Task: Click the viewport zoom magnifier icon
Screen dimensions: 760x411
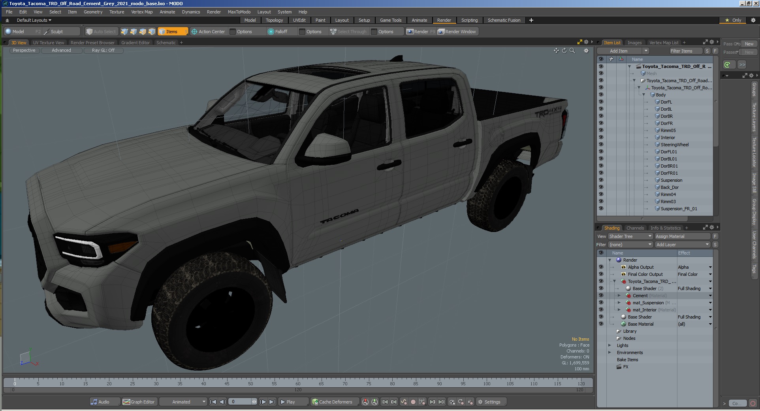Action: point(572,51)
